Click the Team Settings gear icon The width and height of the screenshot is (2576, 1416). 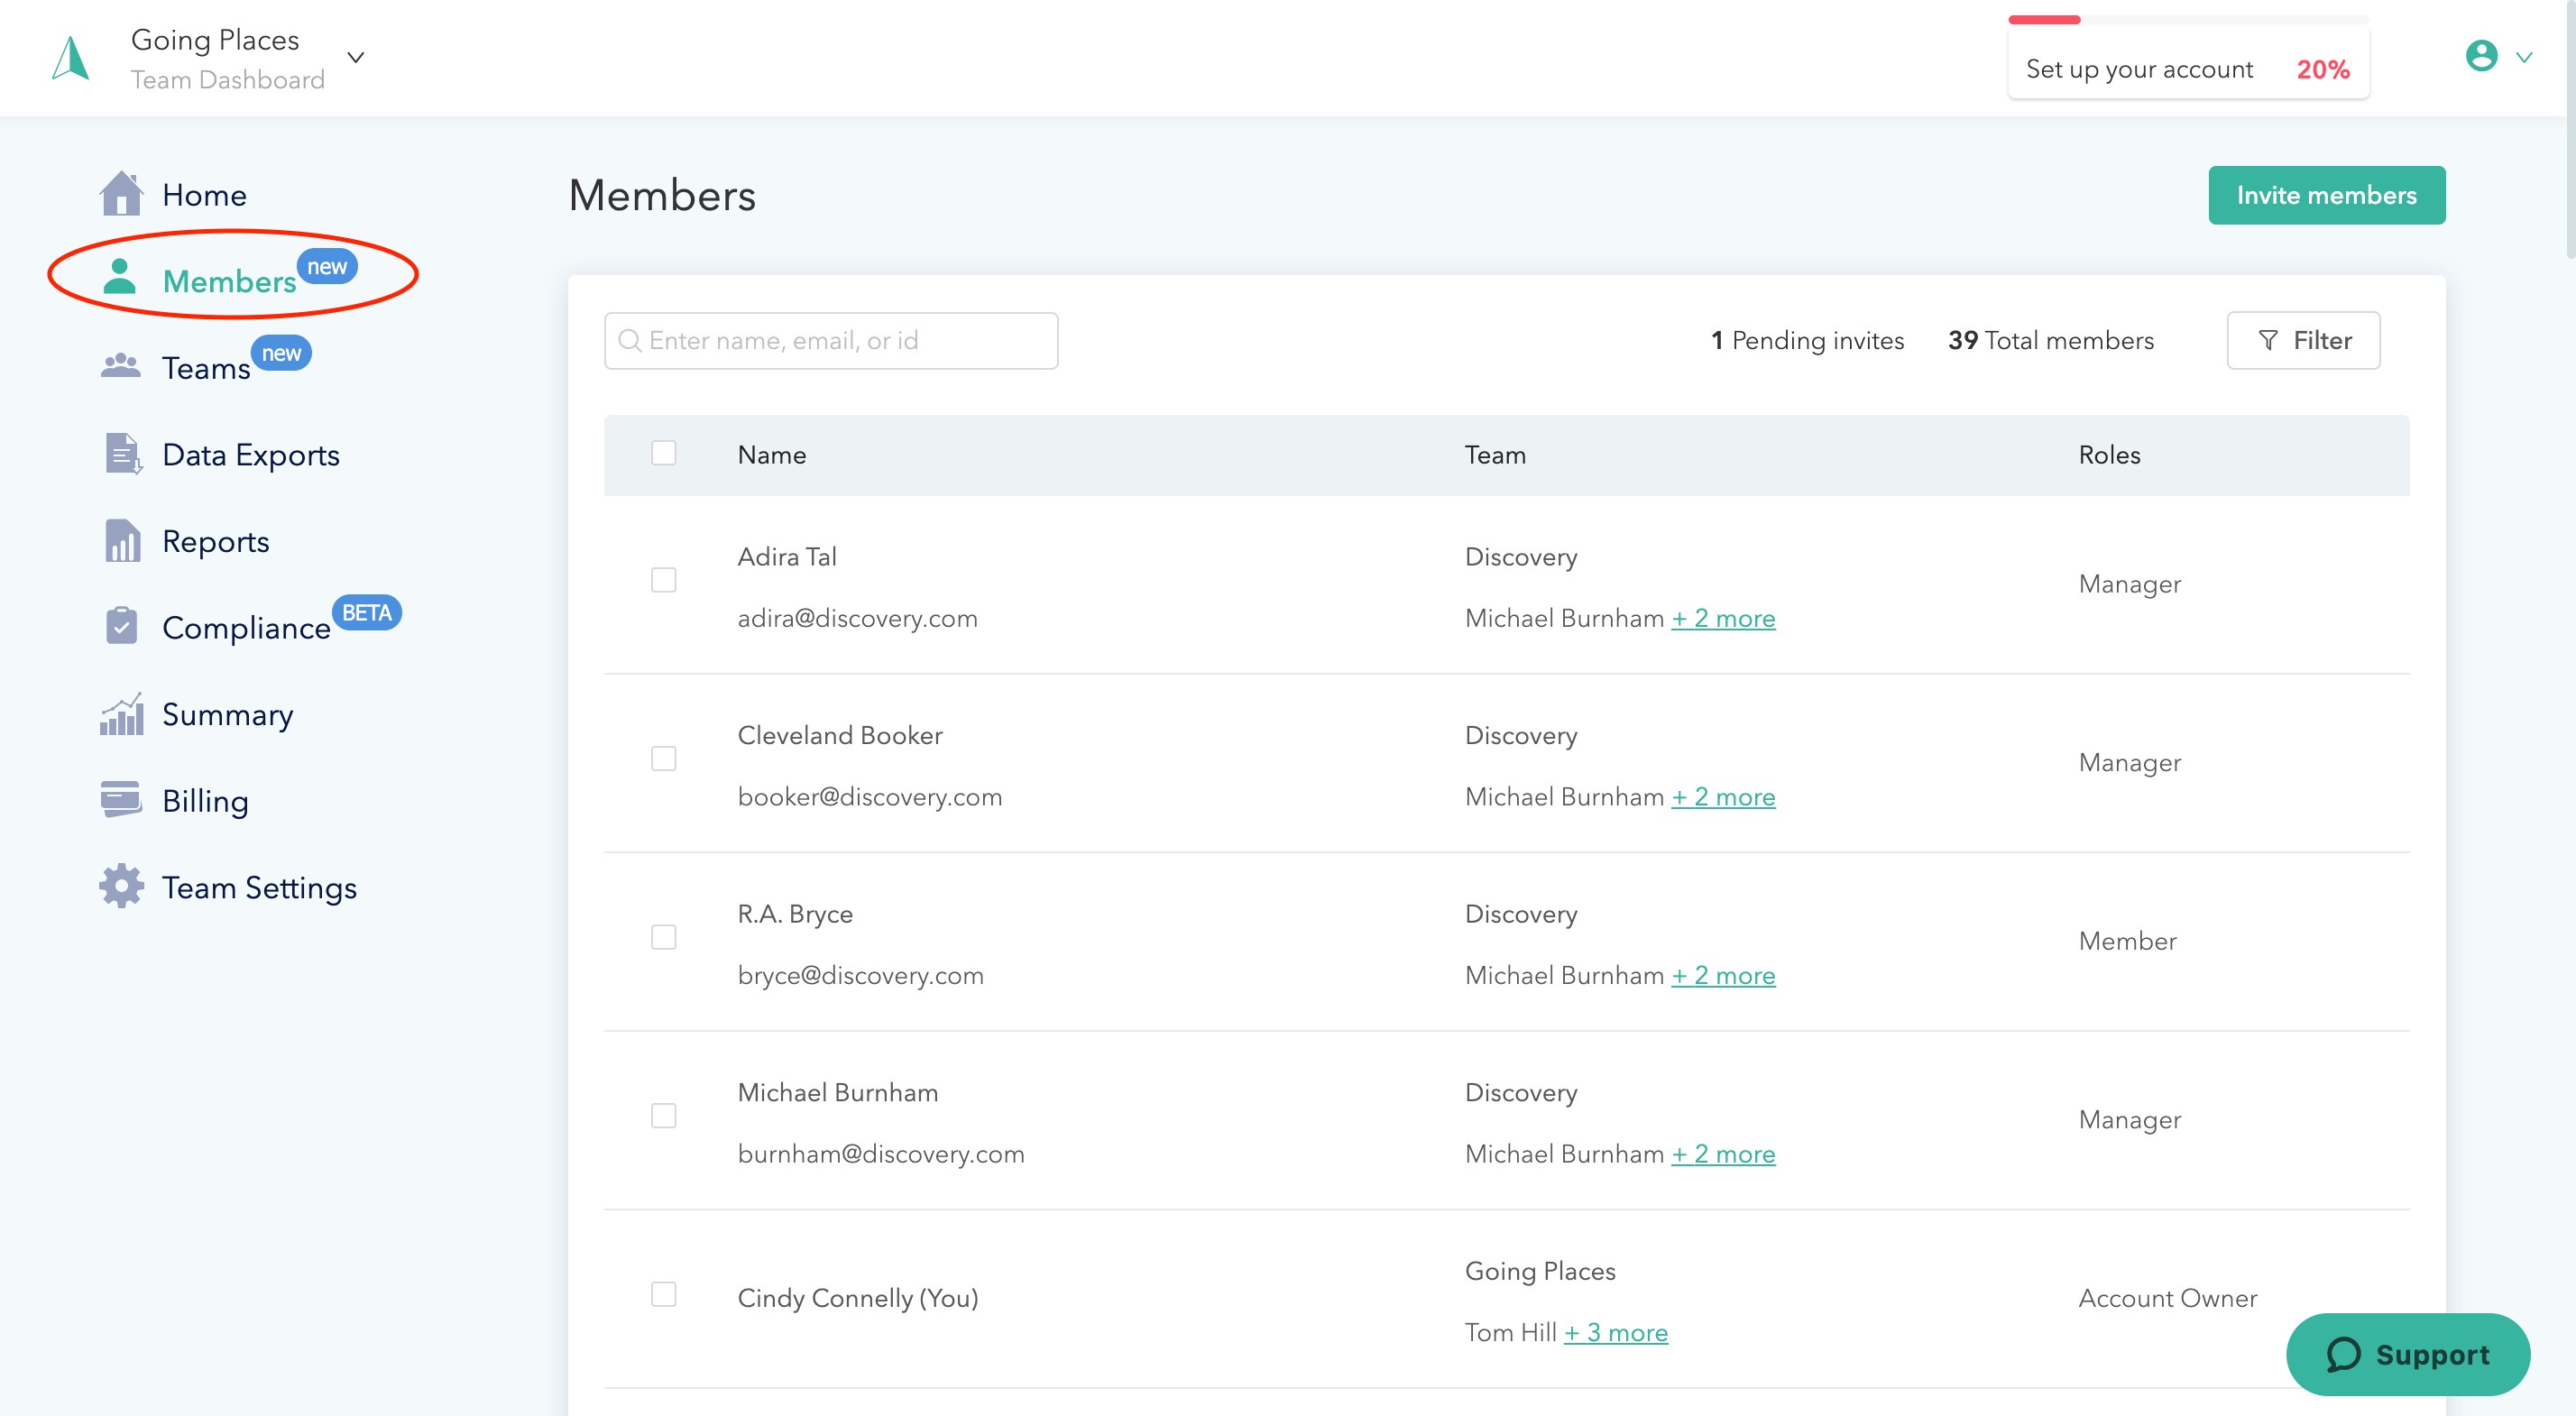tap(122, 886)
